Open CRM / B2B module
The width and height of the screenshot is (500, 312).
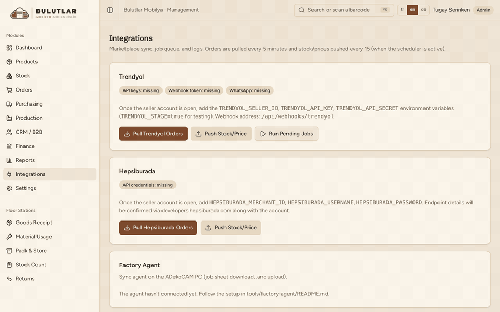(x=50, y=132)
